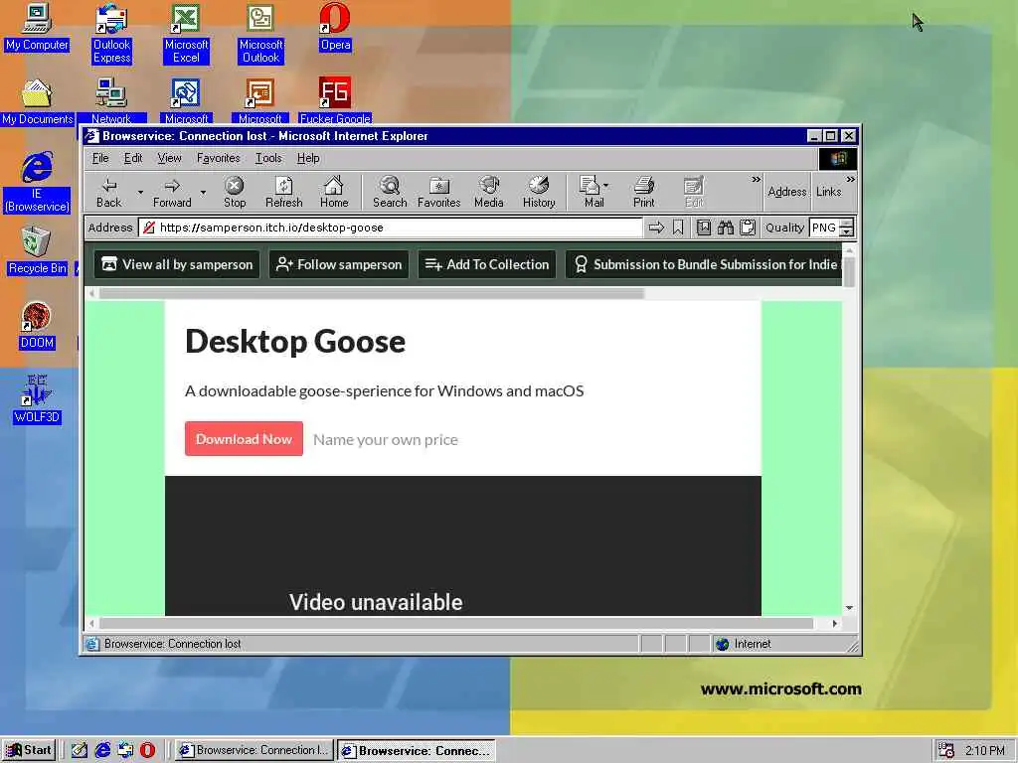
Task: Select the IE (Browservice) desktop icon
Action: click(x=37, y=183)
